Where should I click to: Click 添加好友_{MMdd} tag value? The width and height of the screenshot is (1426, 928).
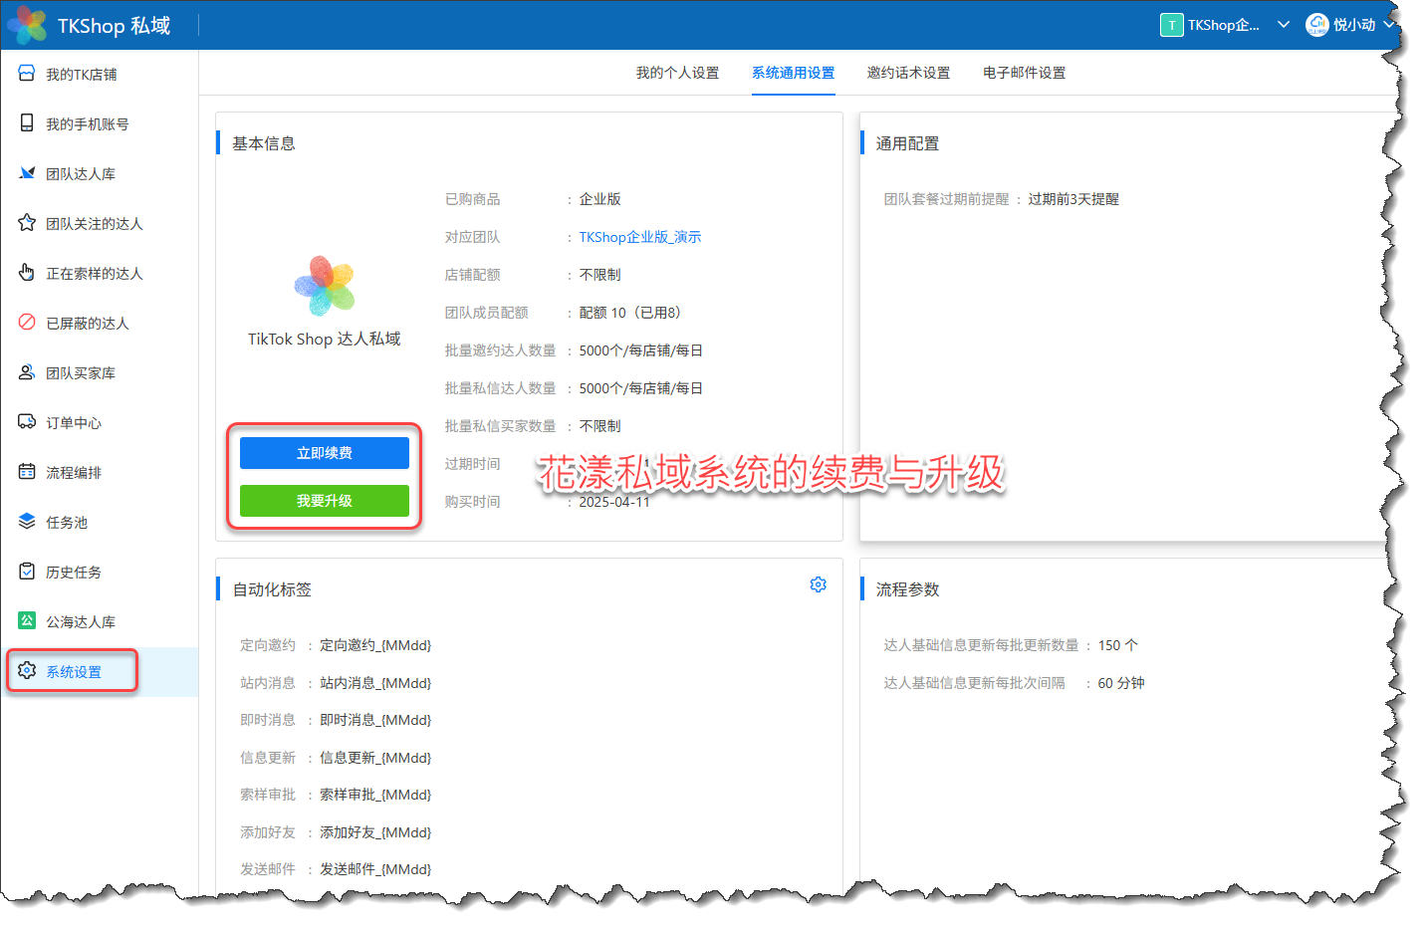click(375, 832)
